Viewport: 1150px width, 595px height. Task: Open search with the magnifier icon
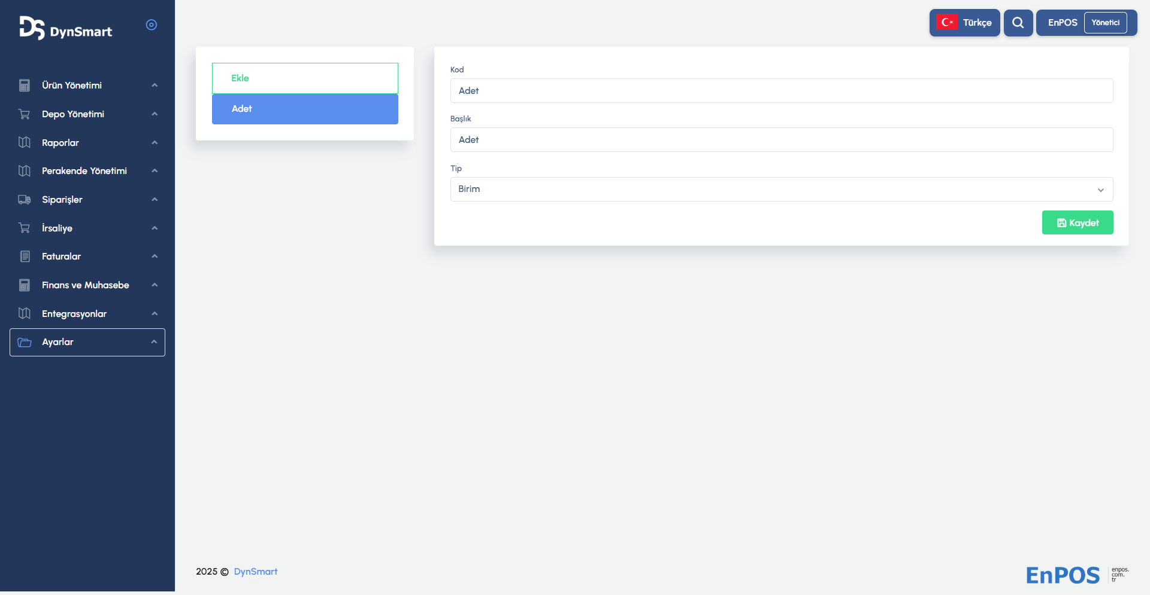[1018, 23]
